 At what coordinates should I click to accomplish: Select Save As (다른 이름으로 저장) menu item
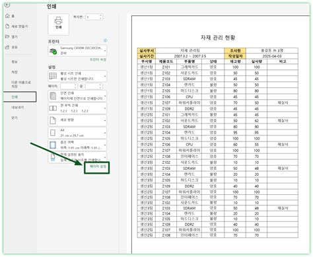pyautogui.click(x=21, y=84)
